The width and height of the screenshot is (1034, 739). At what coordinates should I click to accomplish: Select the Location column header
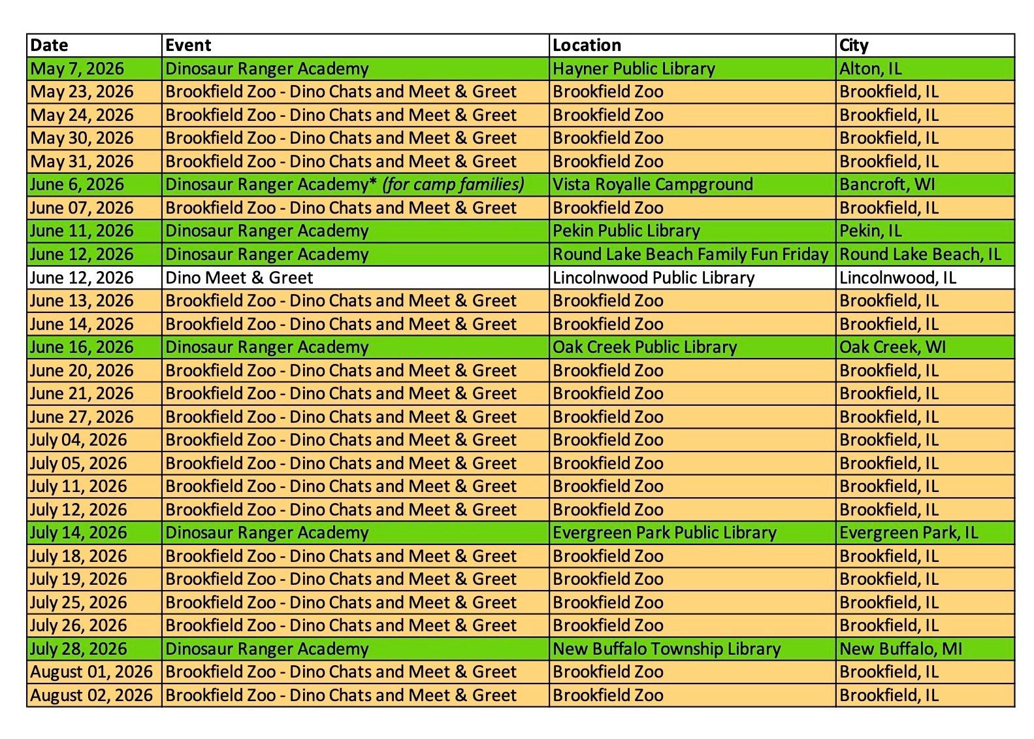[692, 45]
